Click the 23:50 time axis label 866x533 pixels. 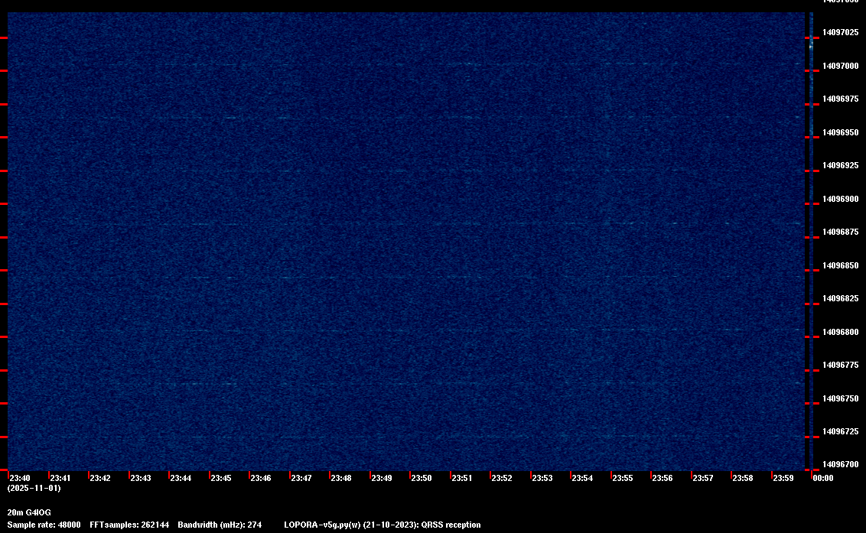coord(422,478)
